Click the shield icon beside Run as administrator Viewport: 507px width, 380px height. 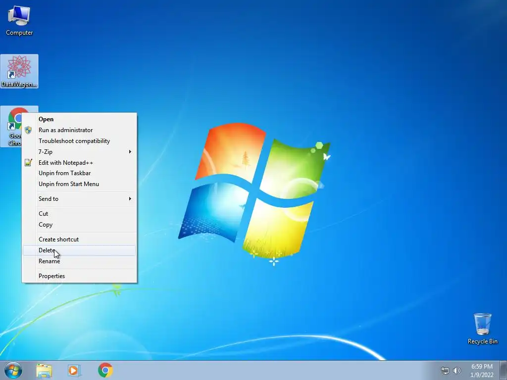(x=28, y=130)
